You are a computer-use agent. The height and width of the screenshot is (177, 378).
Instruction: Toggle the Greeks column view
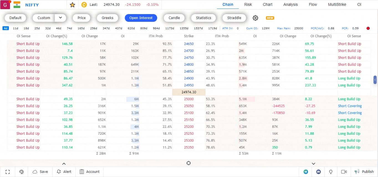(x=108, y=18)
